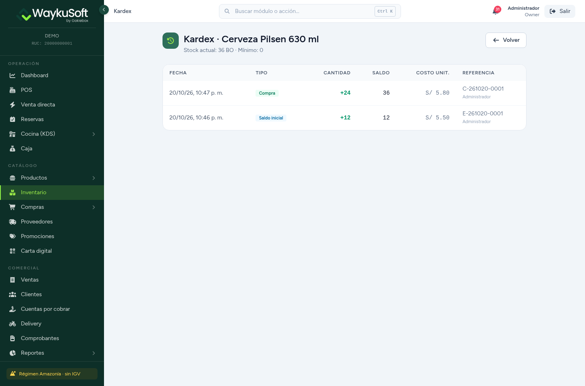This screenshot has width=585, height=386.
Task: Click the Kardex breadcrumb in top bar
Action: (x=123, y=11)
